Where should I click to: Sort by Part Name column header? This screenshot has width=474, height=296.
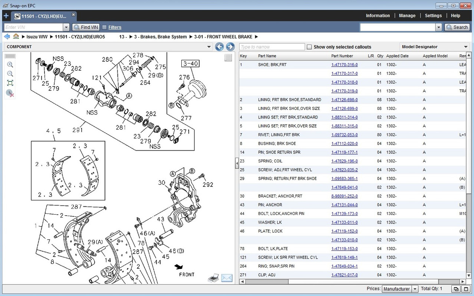[x=267, y=56]
